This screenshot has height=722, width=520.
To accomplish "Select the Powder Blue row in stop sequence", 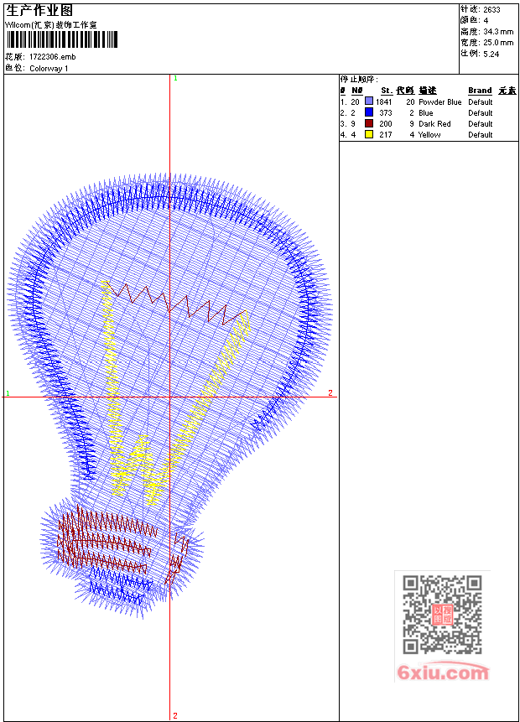I will 429,101.
